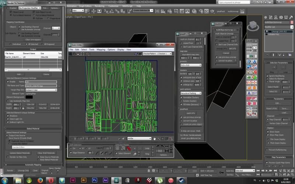This screenshot has width=295, height=184.
Task: Click the pack UVs button
Action: (191, 113)
